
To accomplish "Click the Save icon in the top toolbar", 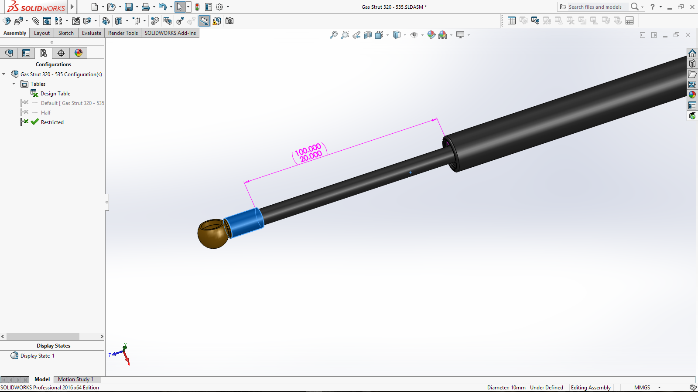I will 128,7.
